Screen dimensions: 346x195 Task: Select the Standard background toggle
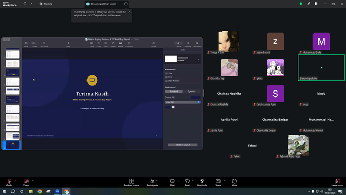tap(174, 92)
